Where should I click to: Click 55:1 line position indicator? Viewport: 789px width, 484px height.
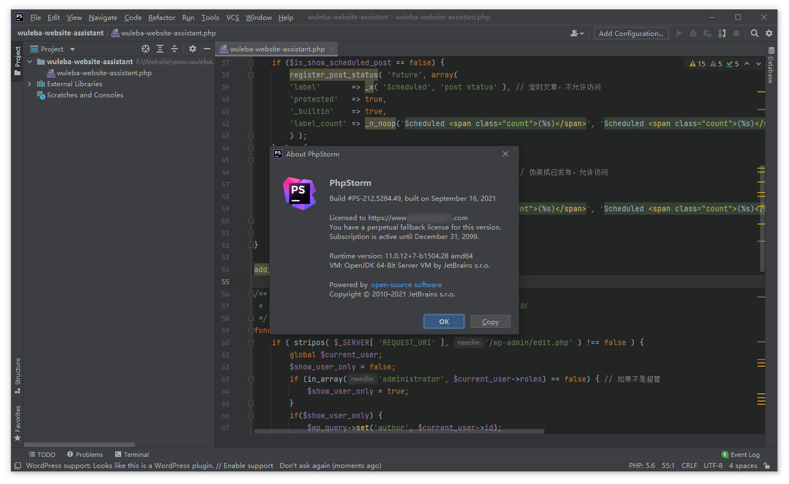(x=668, y=466)
